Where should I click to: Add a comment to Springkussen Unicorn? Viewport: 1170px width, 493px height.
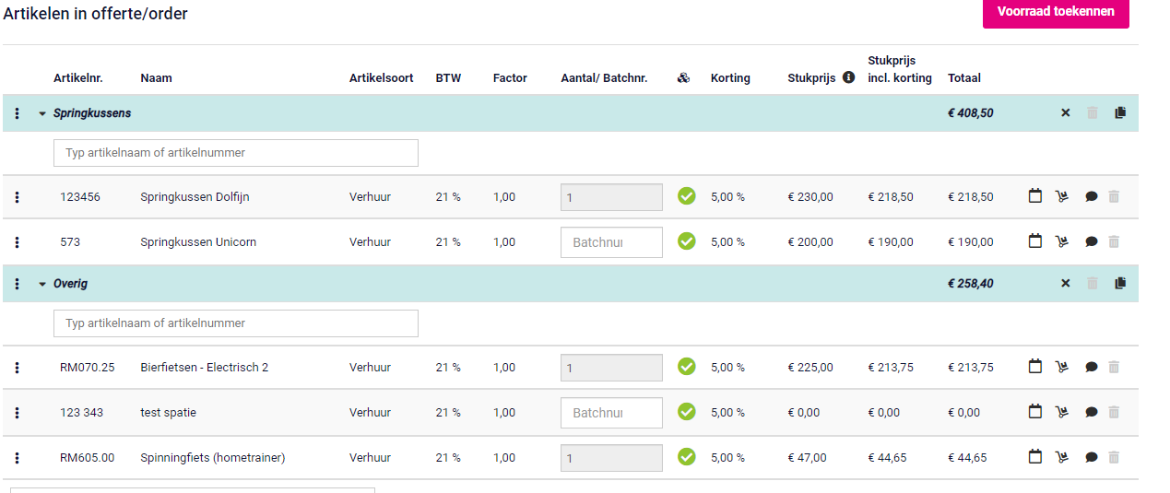click(x=1091, y=242)
